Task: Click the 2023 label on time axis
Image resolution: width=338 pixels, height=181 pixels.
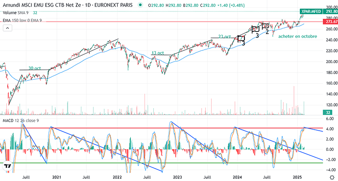Action: (177, 178)
